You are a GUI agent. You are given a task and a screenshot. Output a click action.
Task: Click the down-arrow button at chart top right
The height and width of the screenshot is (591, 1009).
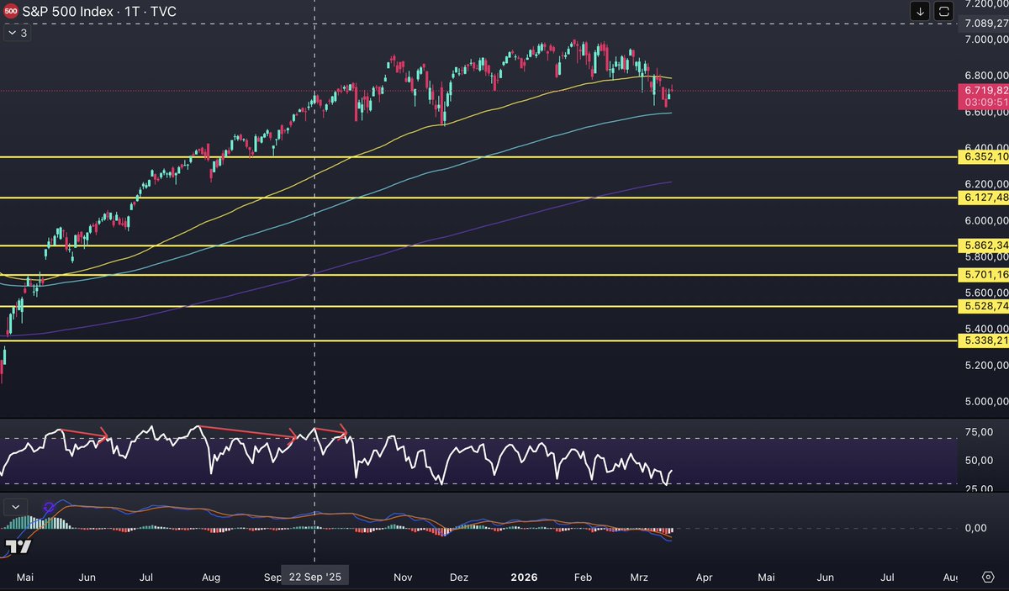(921, 12)
